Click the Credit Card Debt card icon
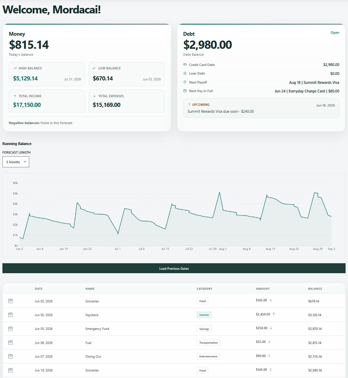The height and width of the screenshot is (378, 348). click(185, 65)
